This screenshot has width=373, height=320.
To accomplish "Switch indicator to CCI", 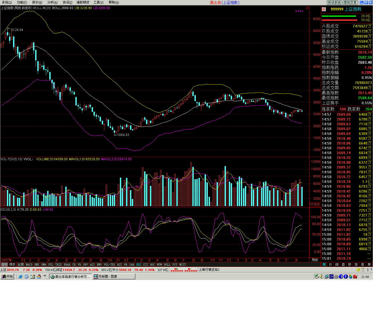I will tap(145, 265).
